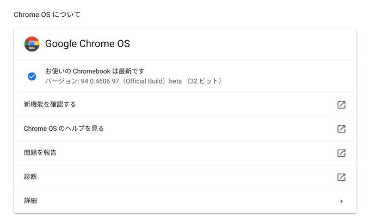This screenshot has width=370, height=224.
Task: Click the Chrome OS について page heading
Action: tap(47, 15)
